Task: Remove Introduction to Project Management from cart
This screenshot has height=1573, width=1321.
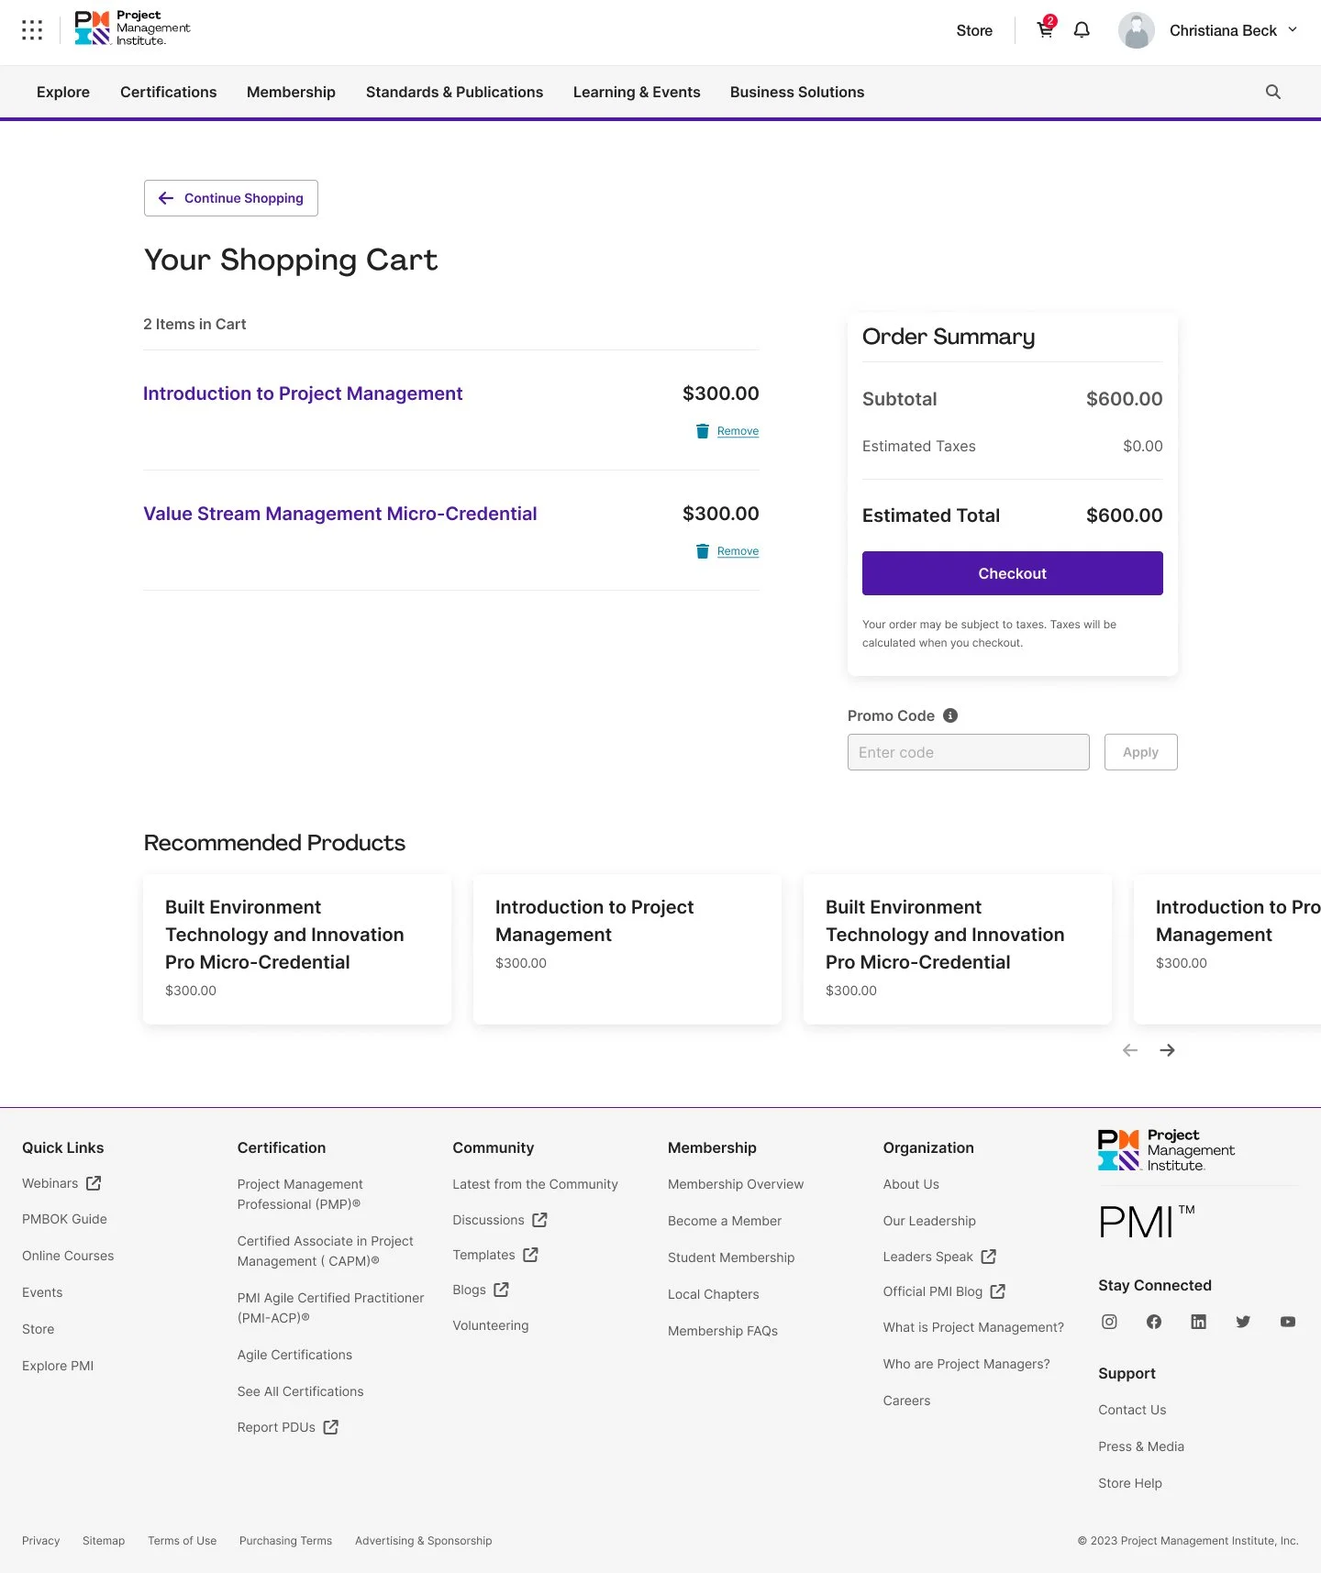Action: tap(738, 431)
